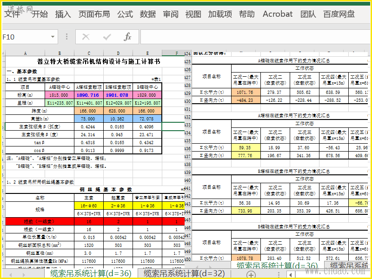This screenshot has height=279, width=372.
Task: Click the yellow cell 59.35
Action: (x=246, y=147)
